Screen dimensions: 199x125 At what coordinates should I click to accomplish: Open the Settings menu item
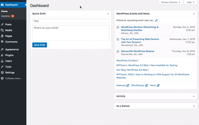coord(10,73)
